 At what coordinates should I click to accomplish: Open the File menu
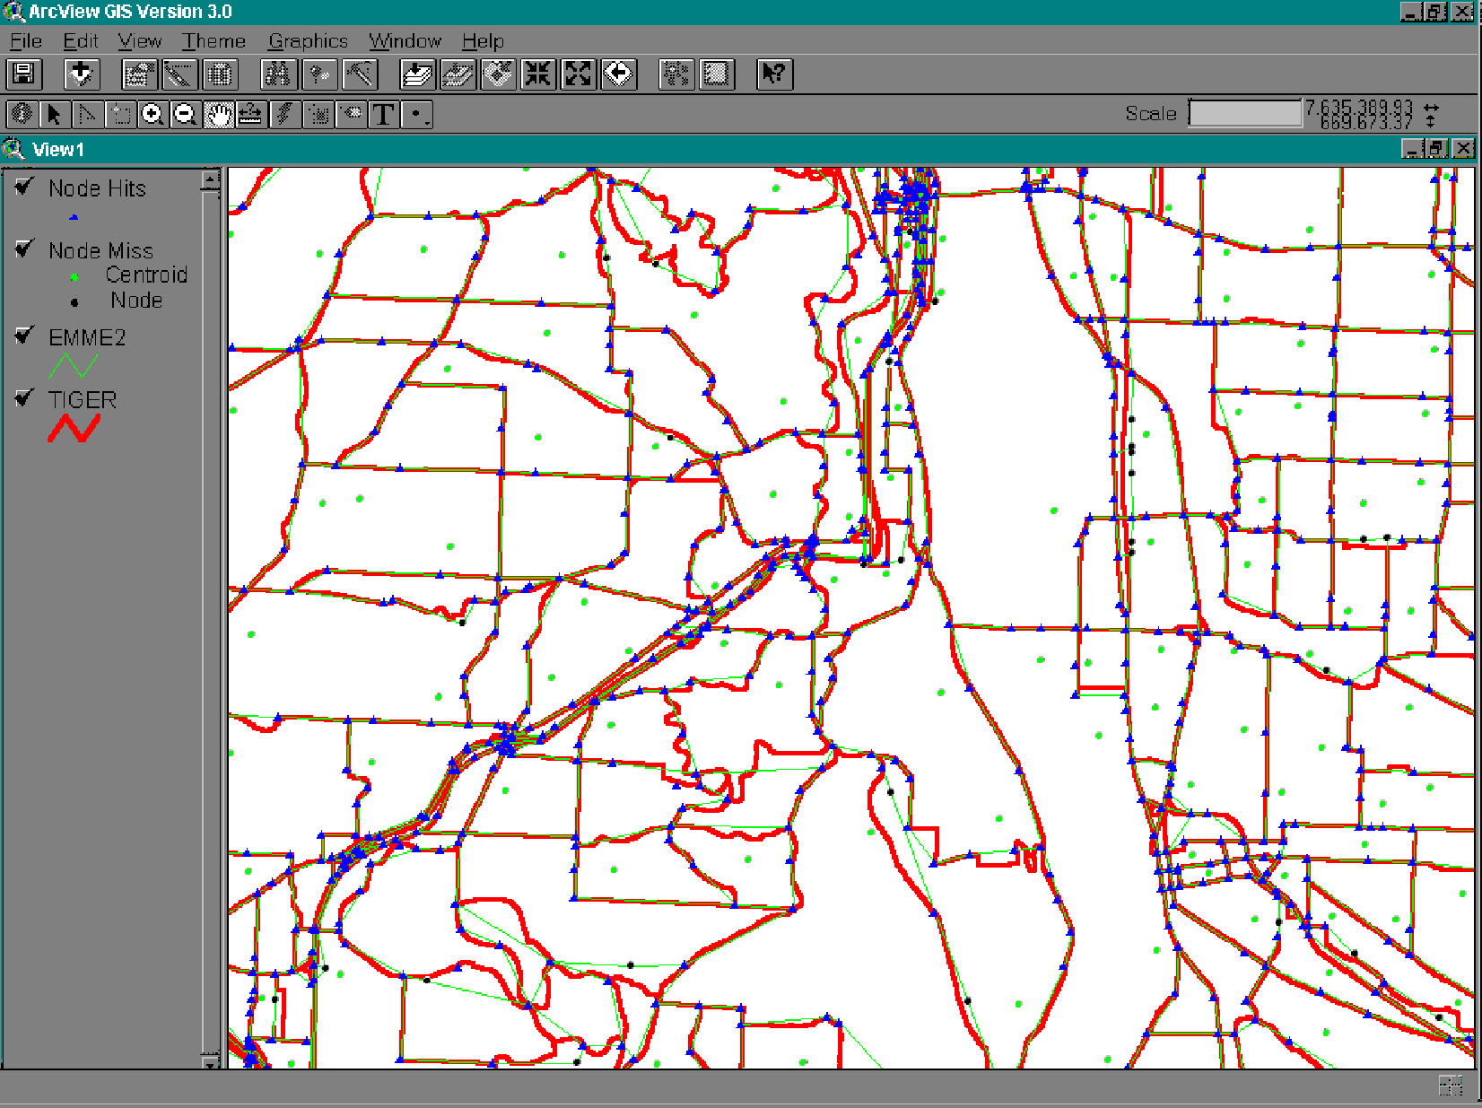pos(25,41)
